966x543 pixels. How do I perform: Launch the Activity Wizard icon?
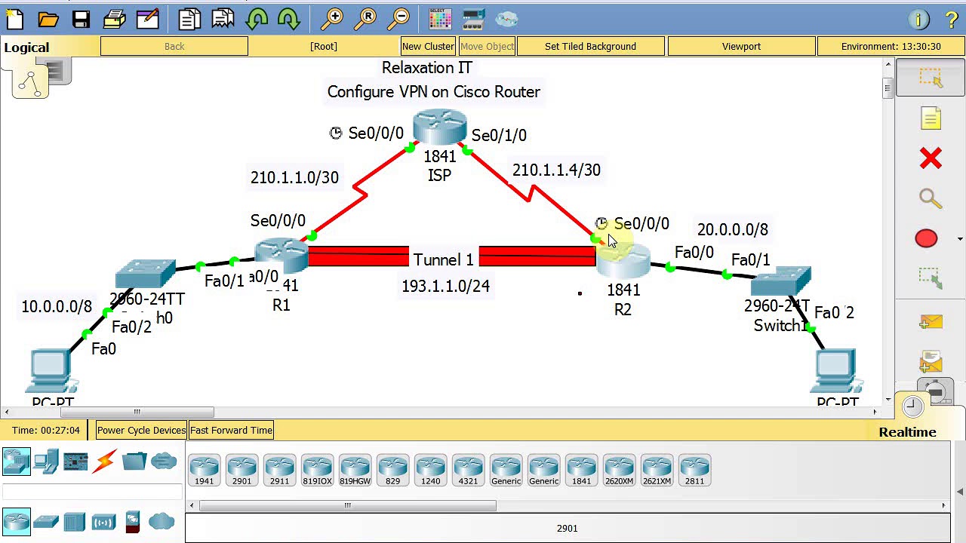pos(148,19)
